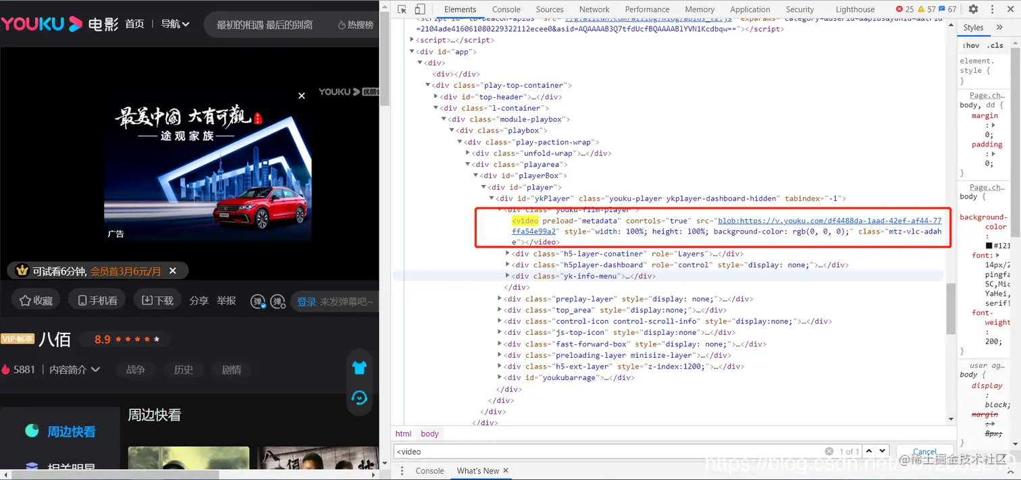
Task: Click the #121 background-color swatch
Action: 989,246
